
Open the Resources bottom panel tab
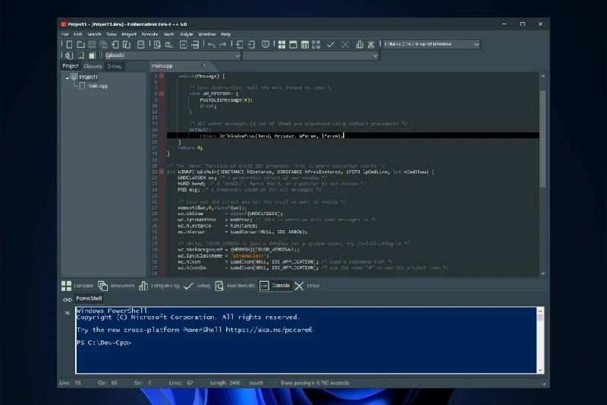coord(116,286)
